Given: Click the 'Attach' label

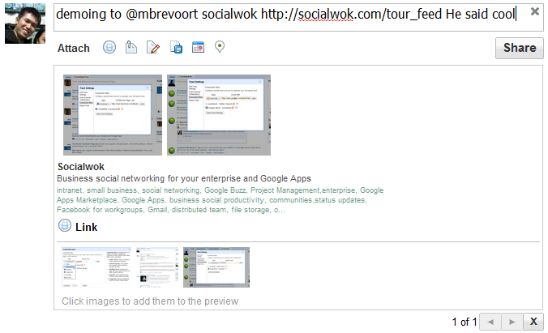Looking at the screenshot, I should click(x=74, y=48).
